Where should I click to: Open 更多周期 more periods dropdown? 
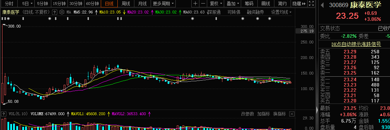[163, 4]
